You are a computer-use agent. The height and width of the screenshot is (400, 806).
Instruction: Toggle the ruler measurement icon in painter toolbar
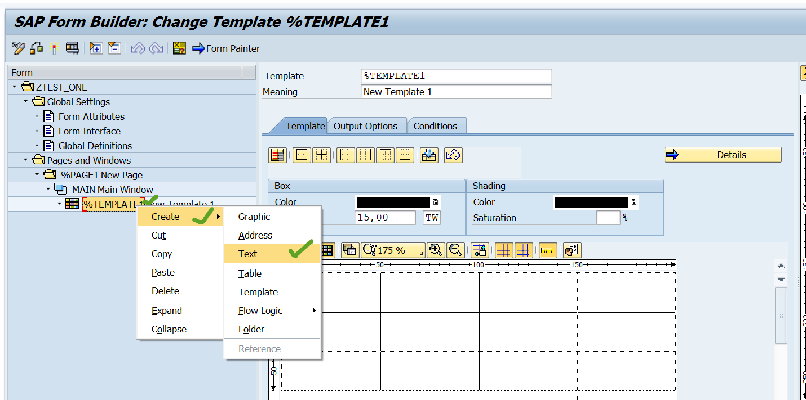coord(547,250)
